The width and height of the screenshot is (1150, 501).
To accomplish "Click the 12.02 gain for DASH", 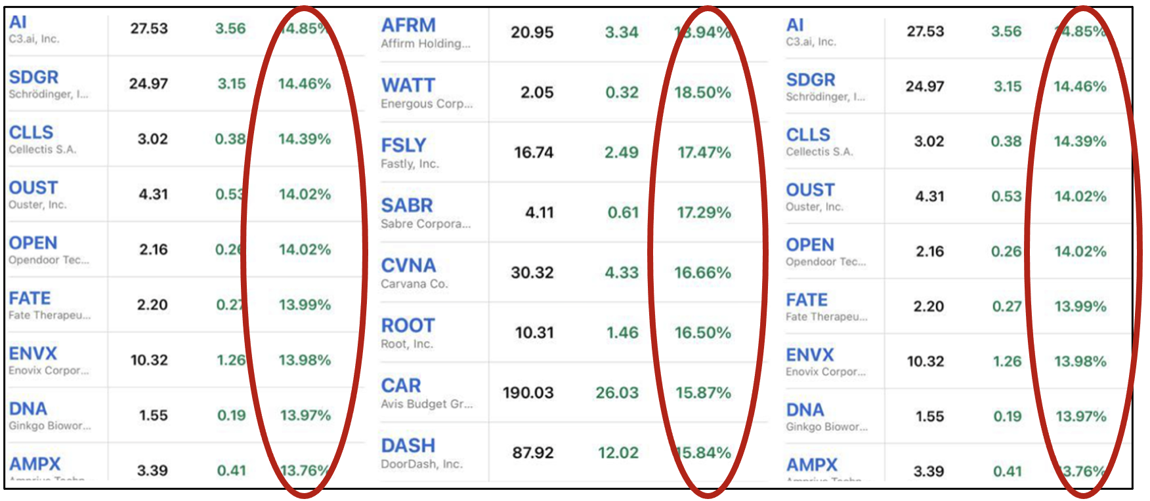I will click(618, 453).
